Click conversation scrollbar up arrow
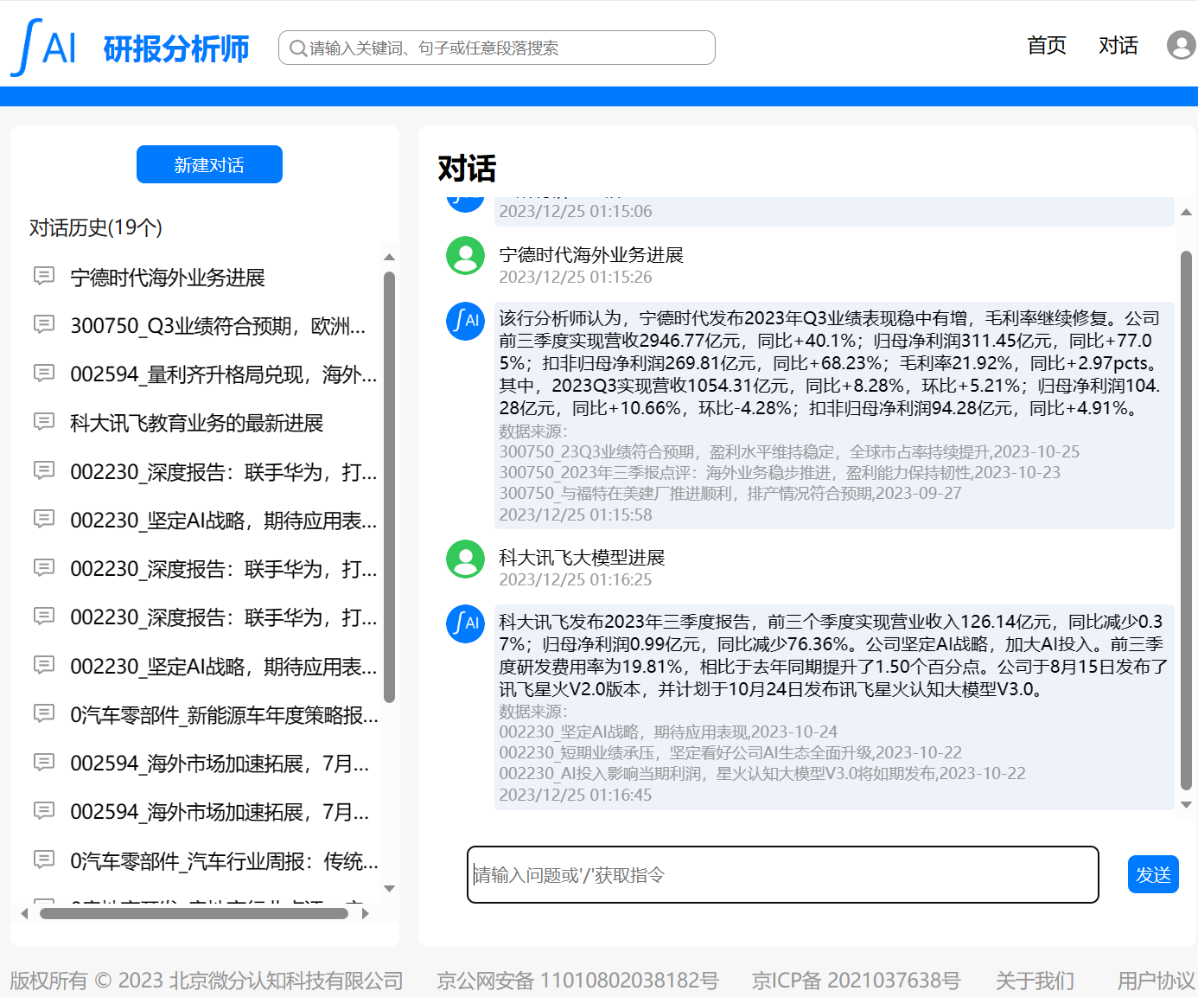The image size is (1198, 997). [1186, 212]
